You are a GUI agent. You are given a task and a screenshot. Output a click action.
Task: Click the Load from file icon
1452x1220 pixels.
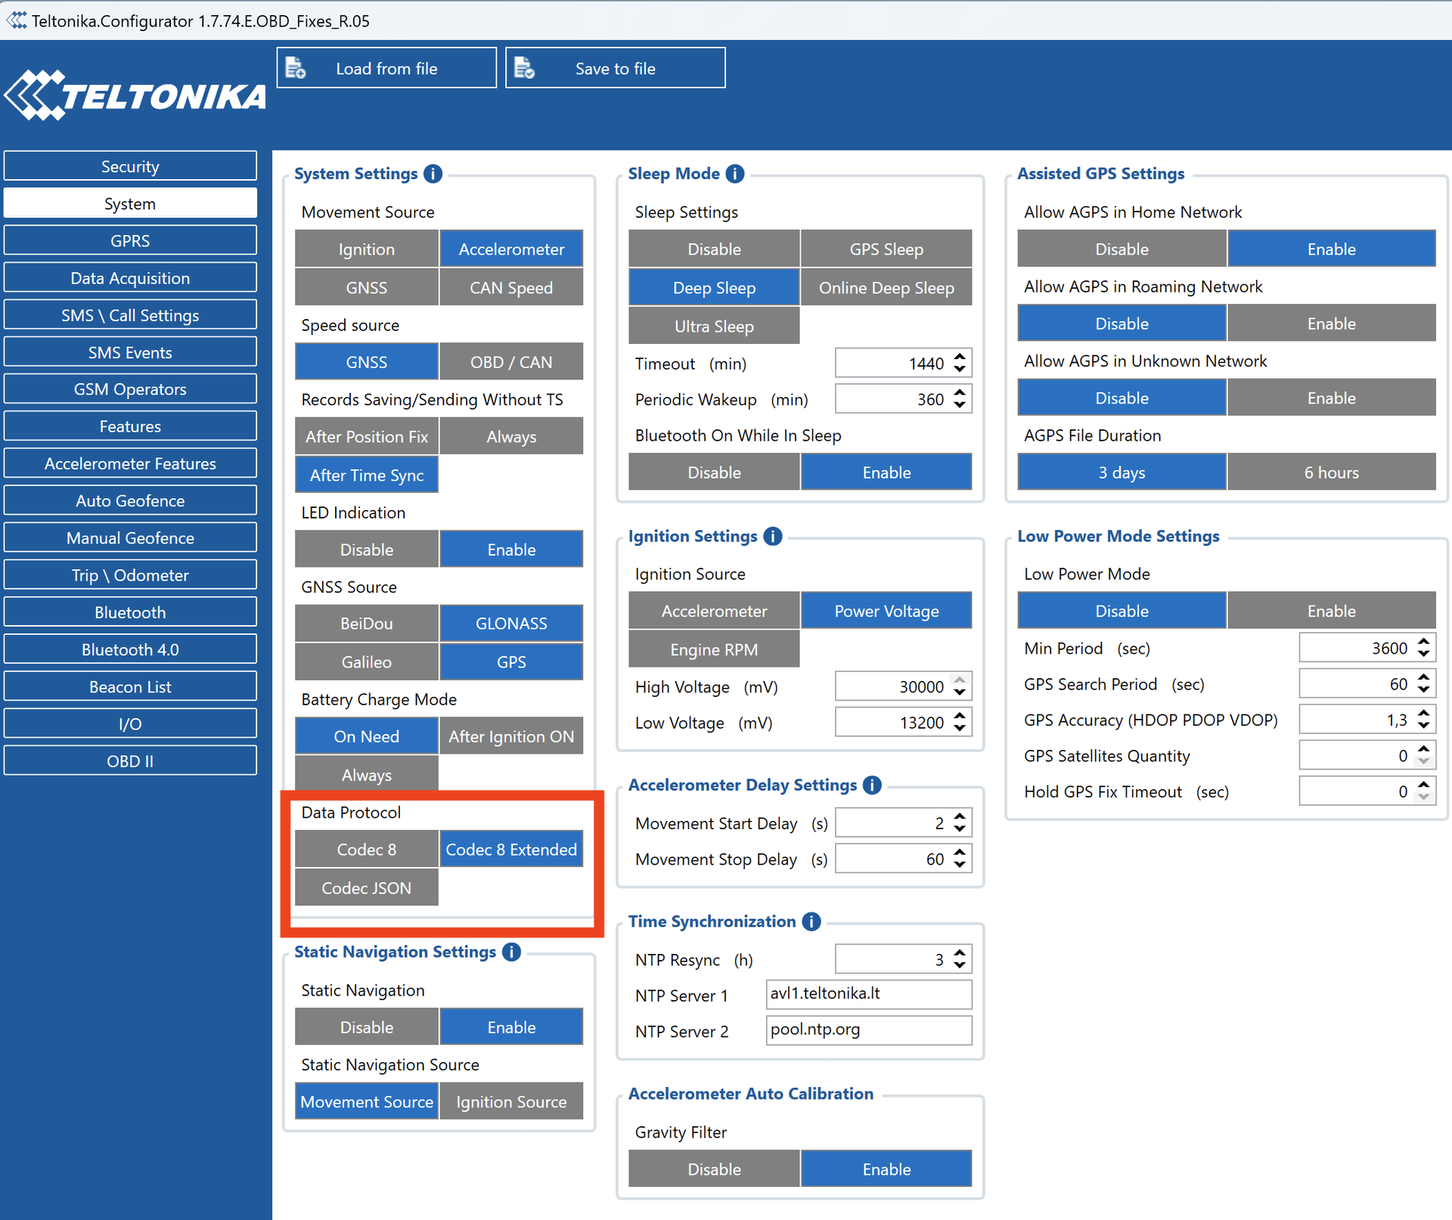[296, 68]
